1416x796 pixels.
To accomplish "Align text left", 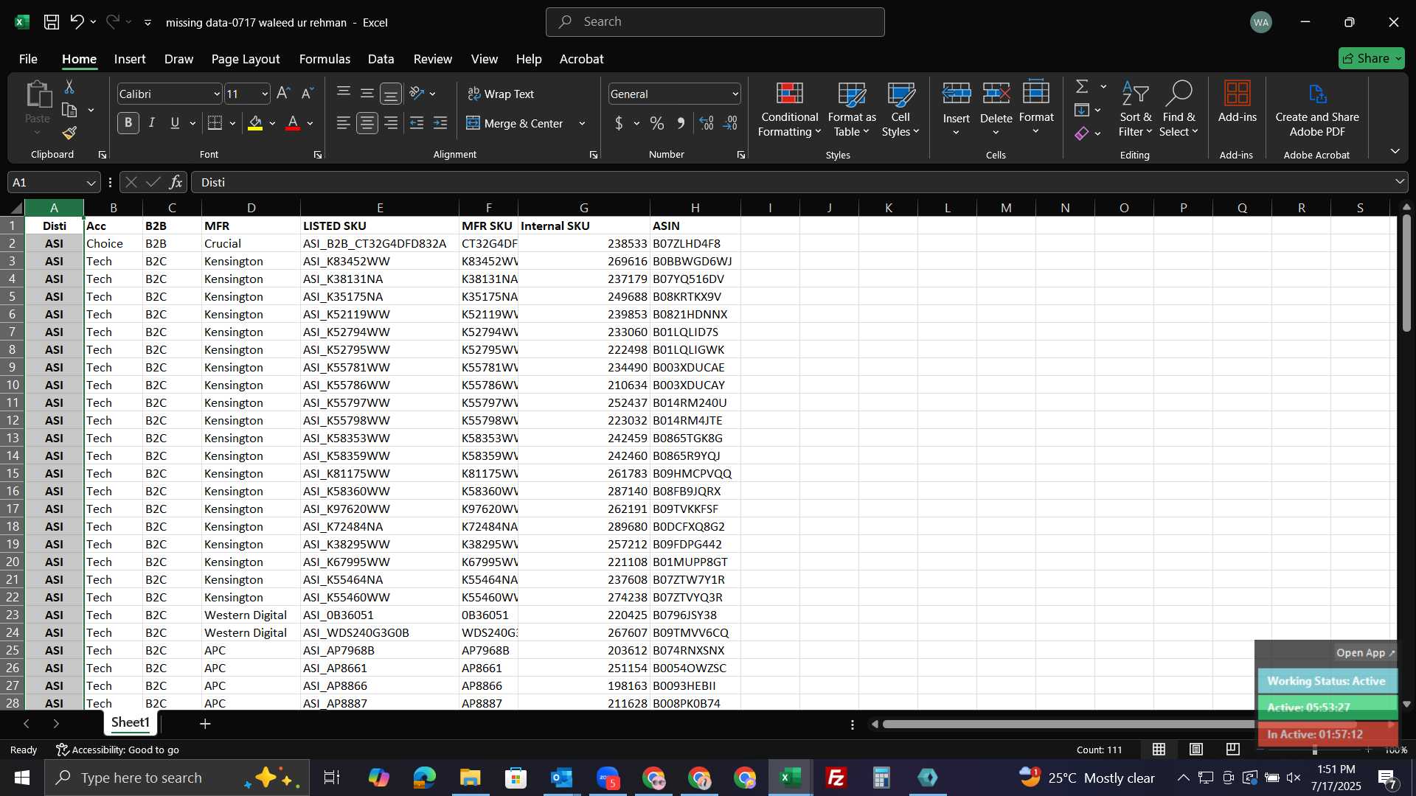I will (x=344, y=123).
